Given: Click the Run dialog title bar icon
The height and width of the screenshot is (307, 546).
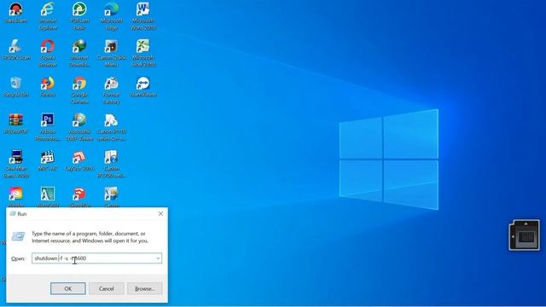Looking at the screenshot, I should pos(13,213).
